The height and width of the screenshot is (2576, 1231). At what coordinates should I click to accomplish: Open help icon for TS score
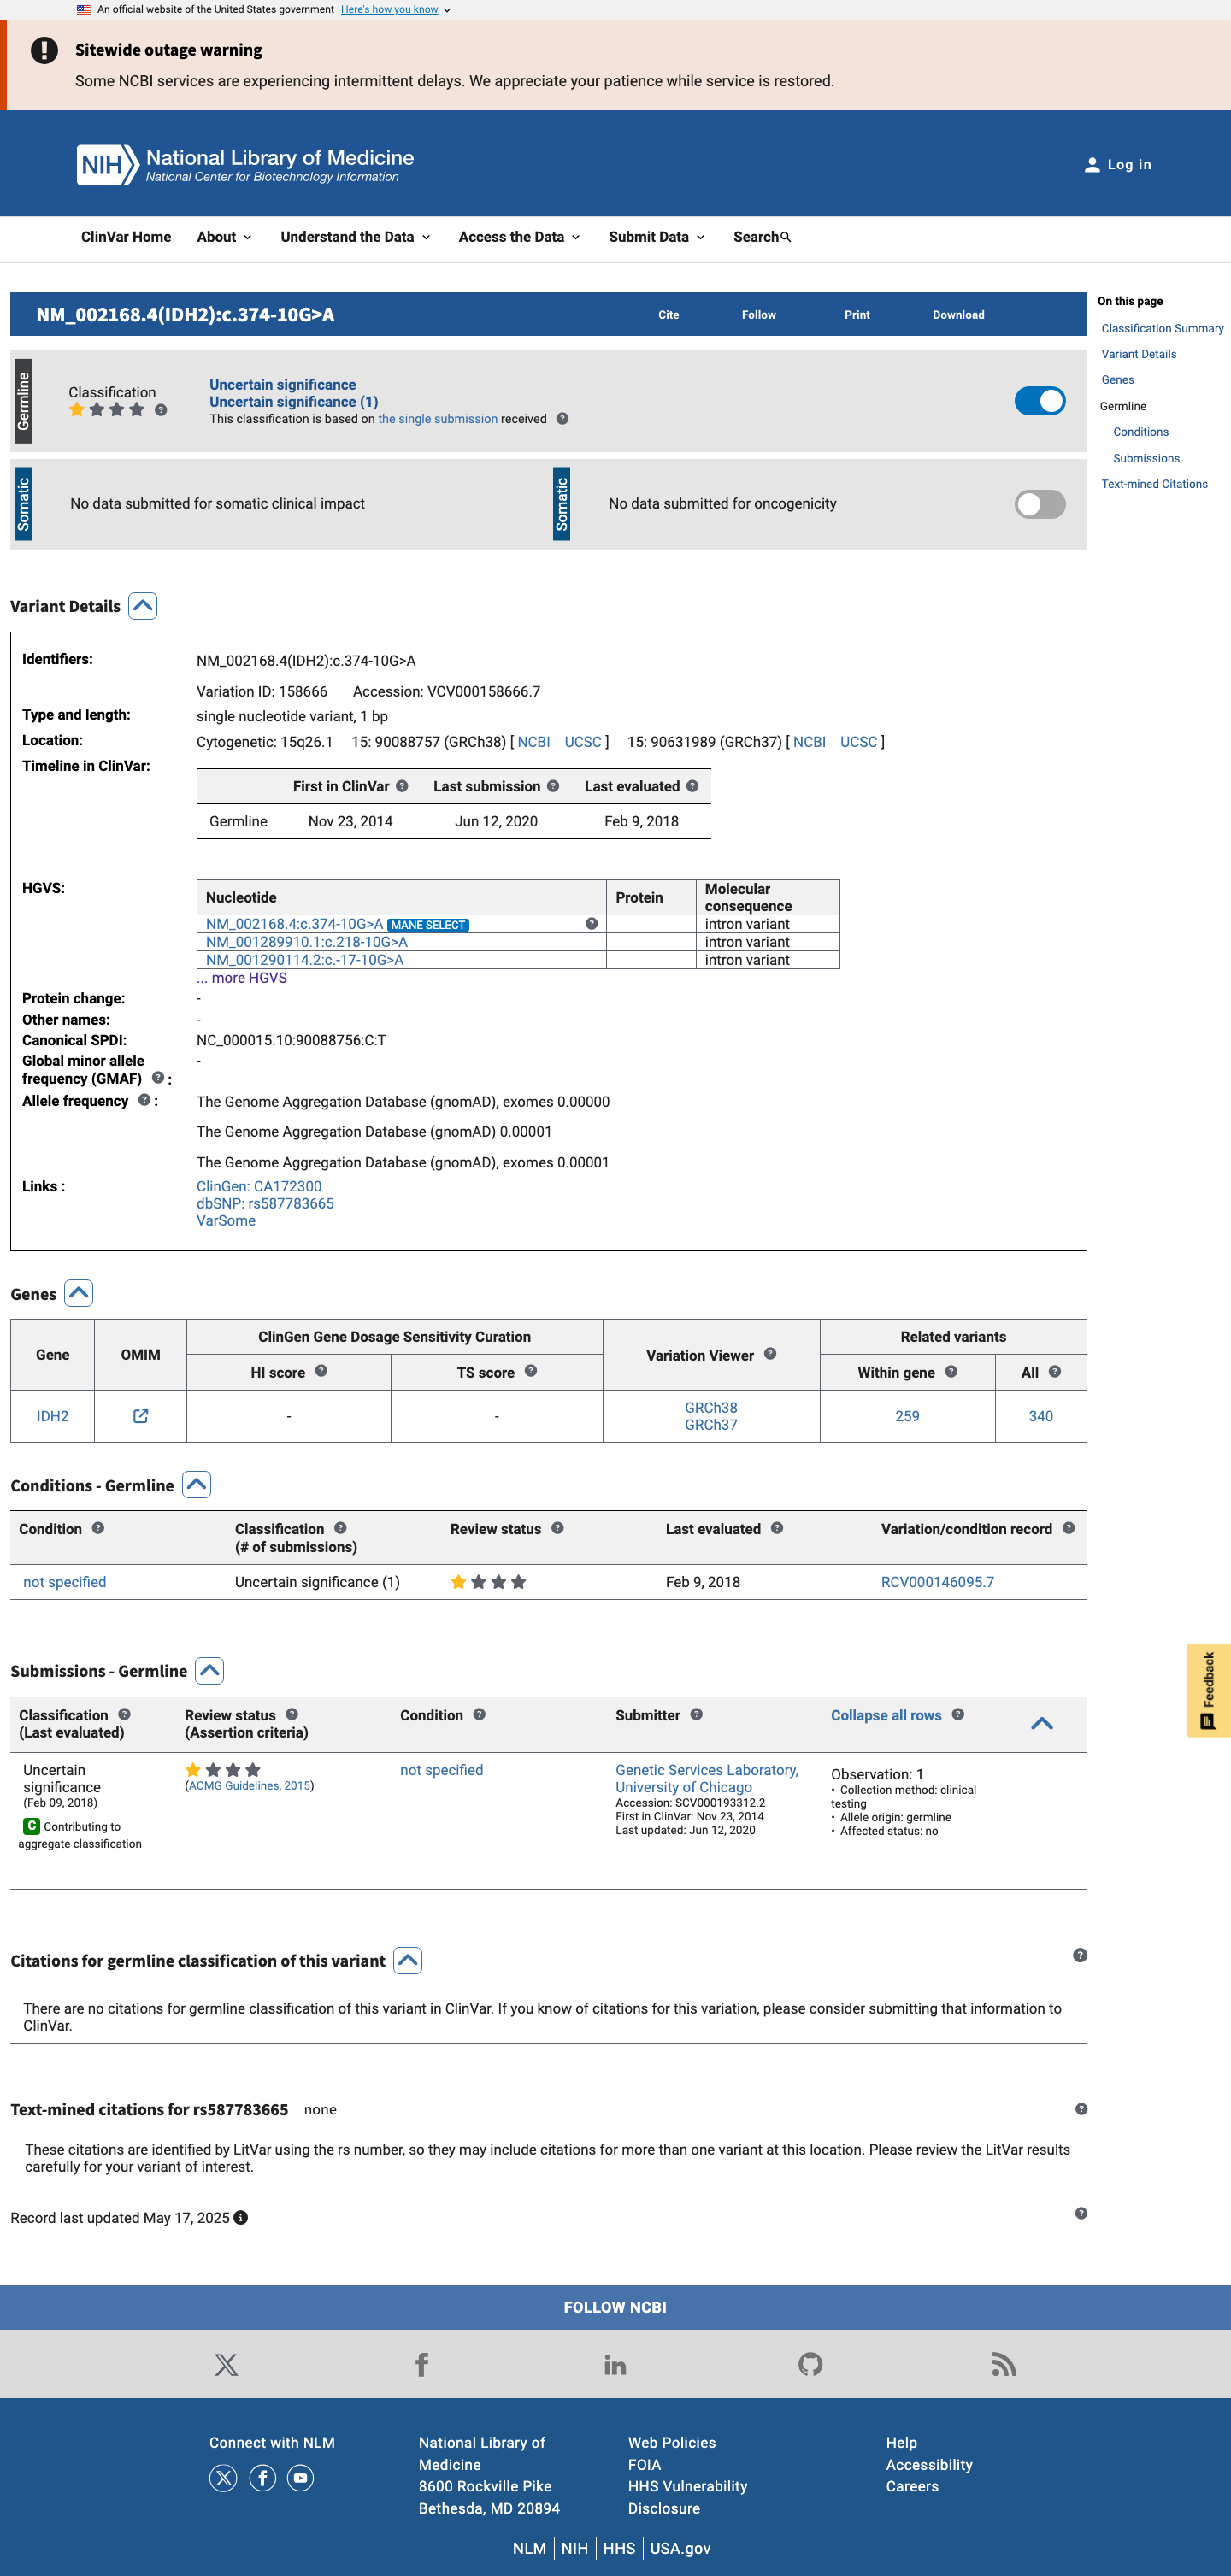531,1371
